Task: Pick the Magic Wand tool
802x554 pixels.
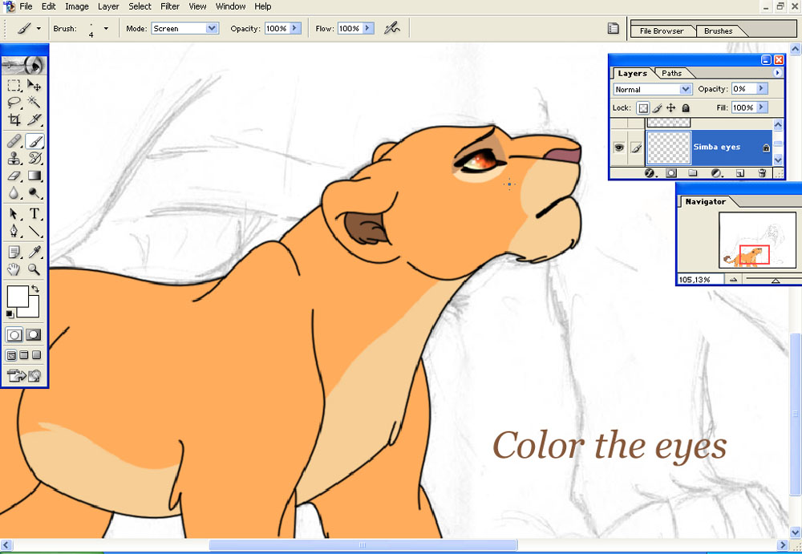Action: pos(34,103)
